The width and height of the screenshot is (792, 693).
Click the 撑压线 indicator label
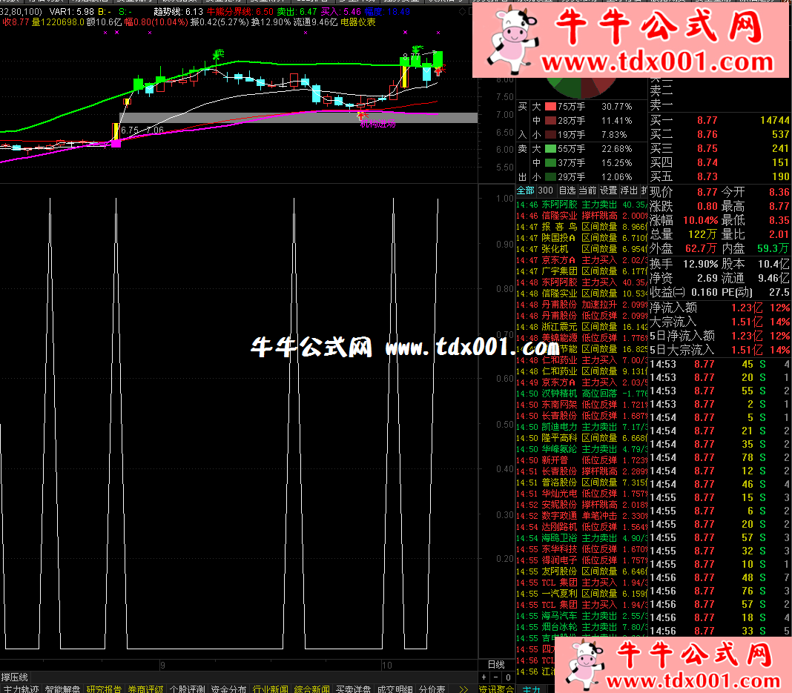[15, 677]
